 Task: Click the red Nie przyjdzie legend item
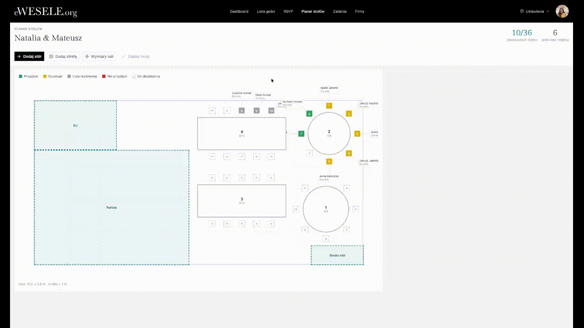pos(115,76)
